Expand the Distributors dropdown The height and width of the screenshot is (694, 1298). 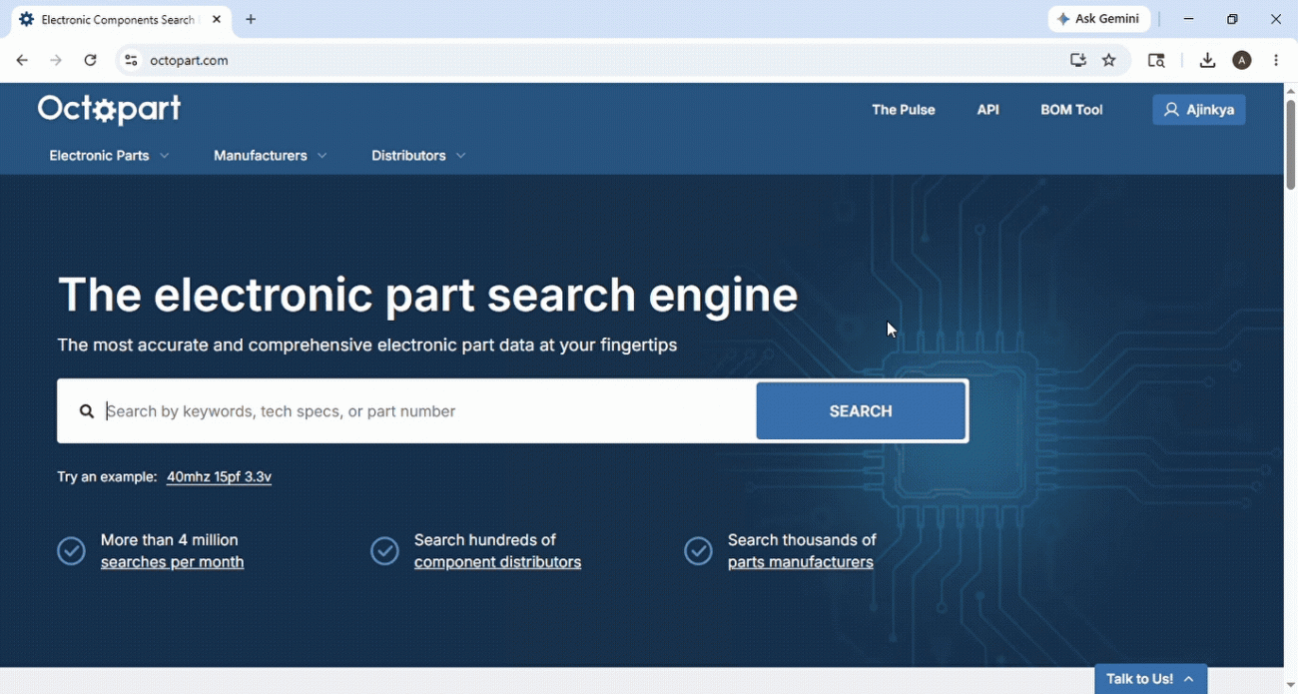pos(418,156)
